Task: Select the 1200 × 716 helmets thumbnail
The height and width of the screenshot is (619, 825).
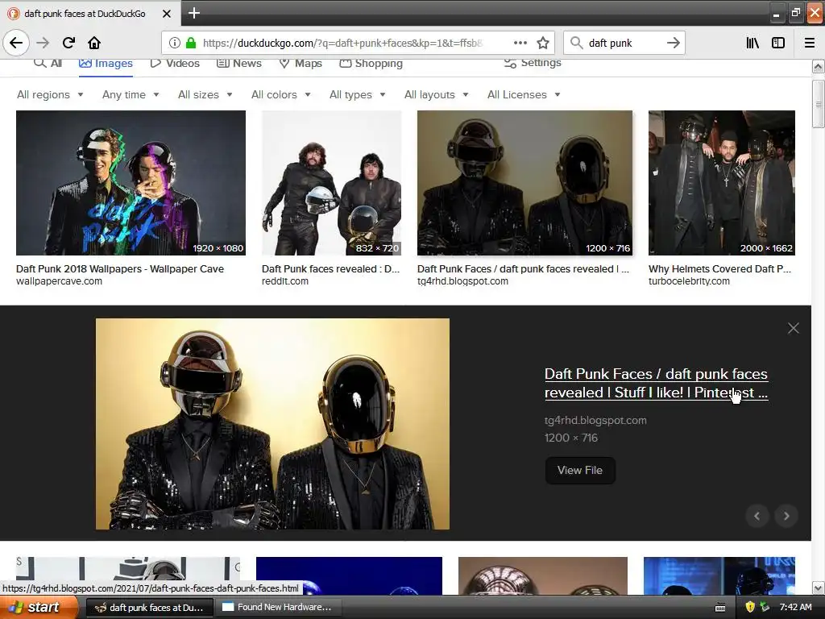Action: click(524, 183)
